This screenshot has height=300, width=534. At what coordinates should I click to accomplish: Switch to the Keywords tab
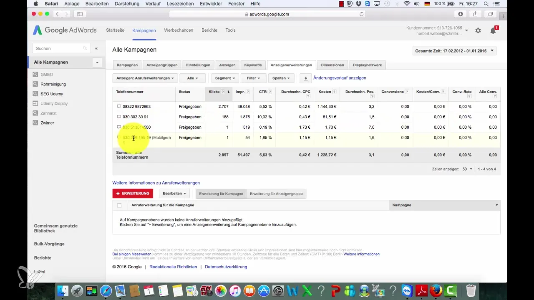pos(253,65)
